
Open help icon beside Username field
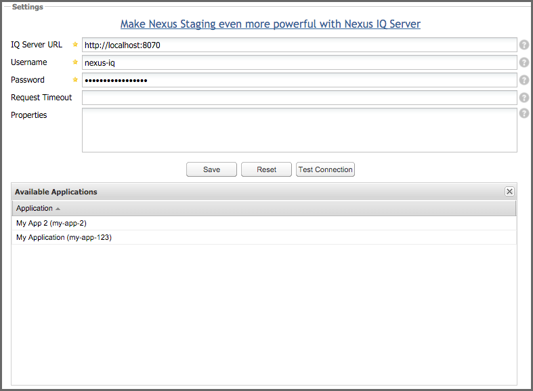(524, 62)
